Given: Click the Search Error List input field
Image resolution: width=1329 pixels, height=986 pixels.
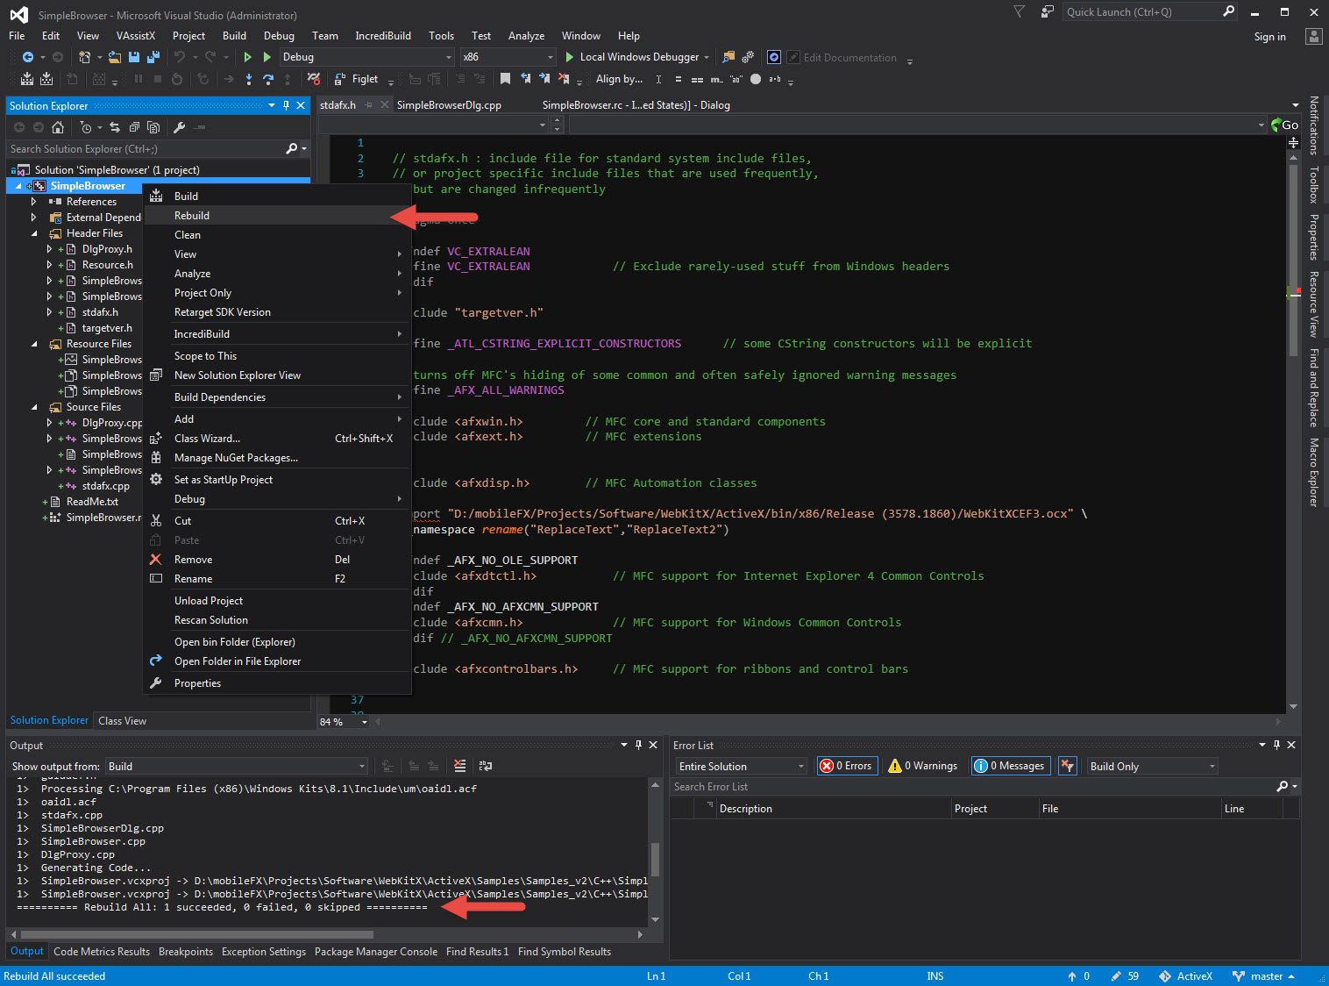Looking at the screenshot, I should click(x=973, y=787).
